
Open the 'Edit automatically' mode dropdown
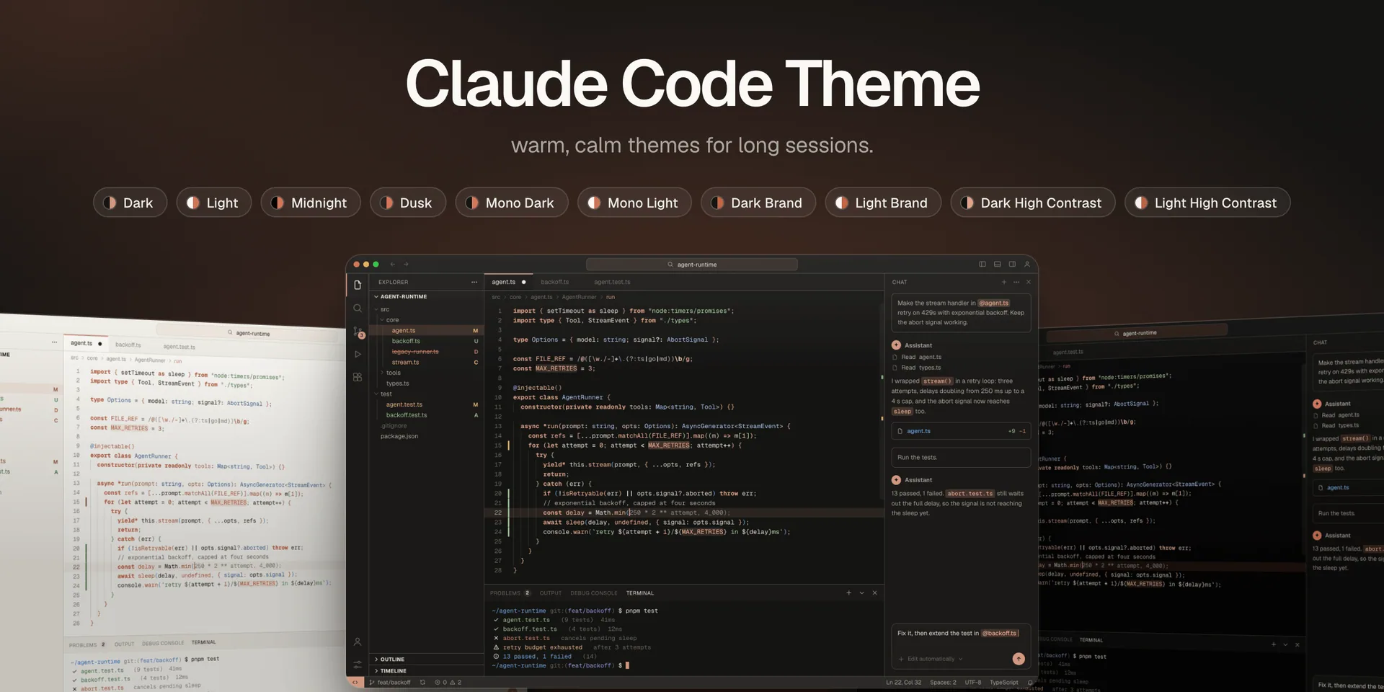tap(934, 659)
